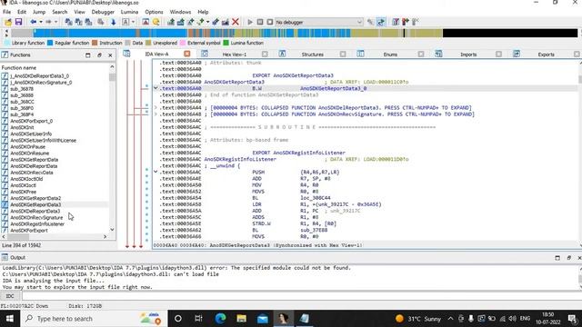Close the Imports tab

click(498, 54)
